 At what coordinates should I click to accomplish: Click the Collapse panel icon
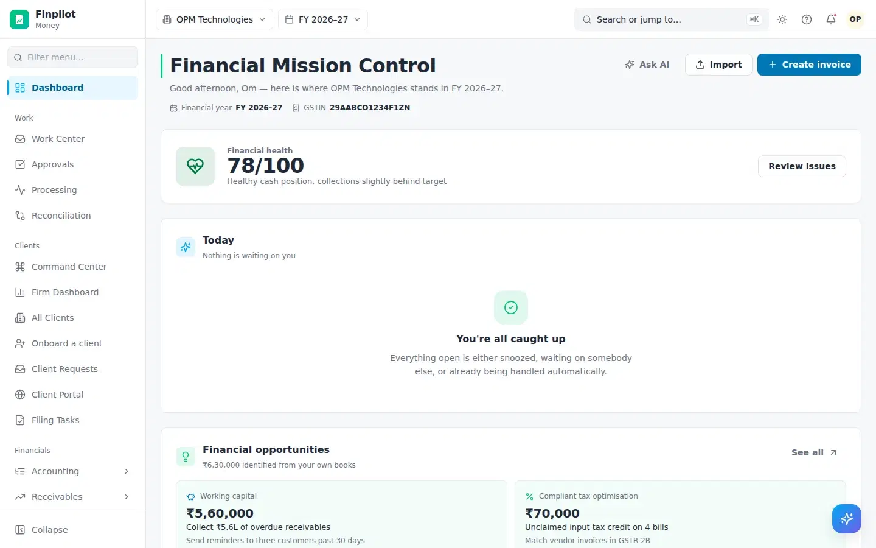click(20, 530)
